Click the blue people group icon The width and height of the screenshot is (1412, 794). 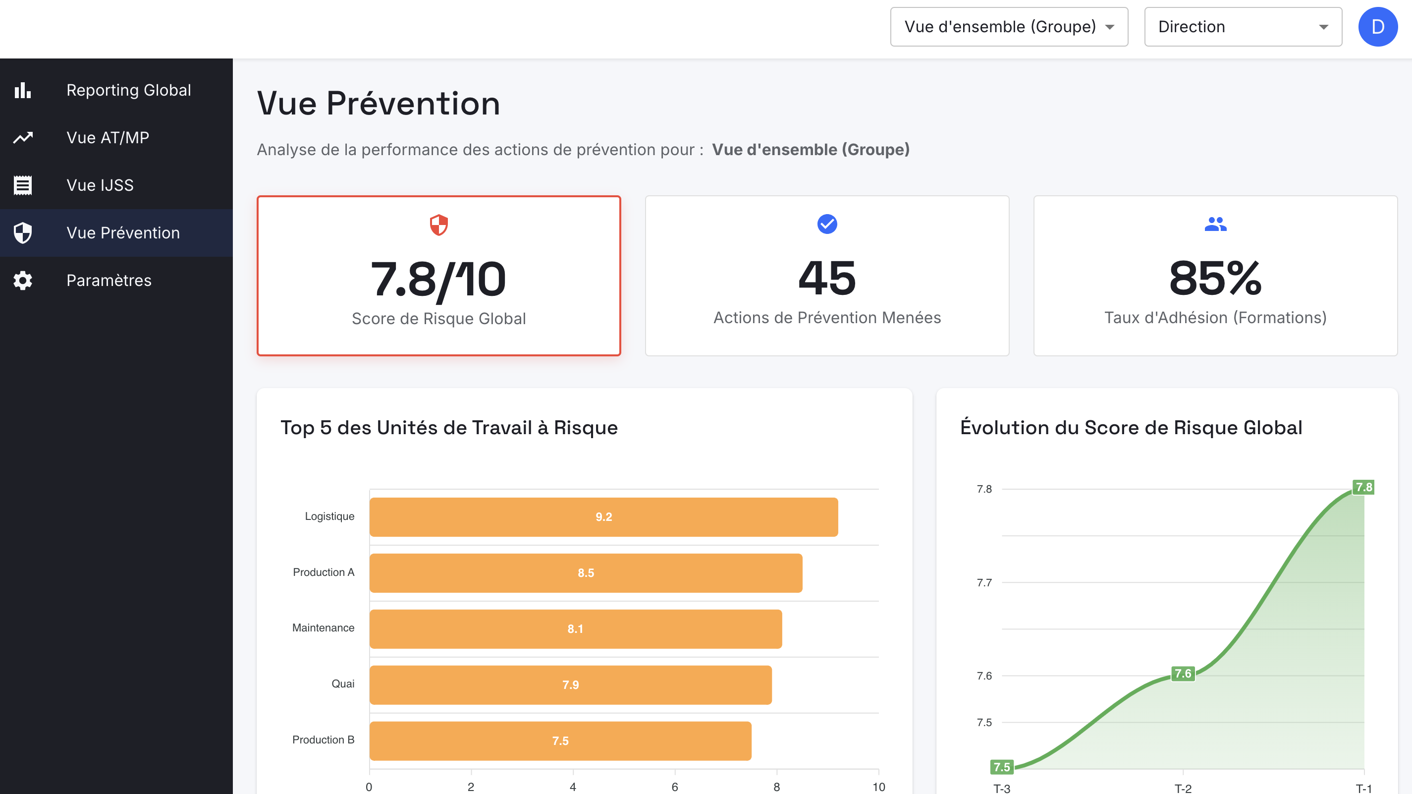click(1215, 224)
